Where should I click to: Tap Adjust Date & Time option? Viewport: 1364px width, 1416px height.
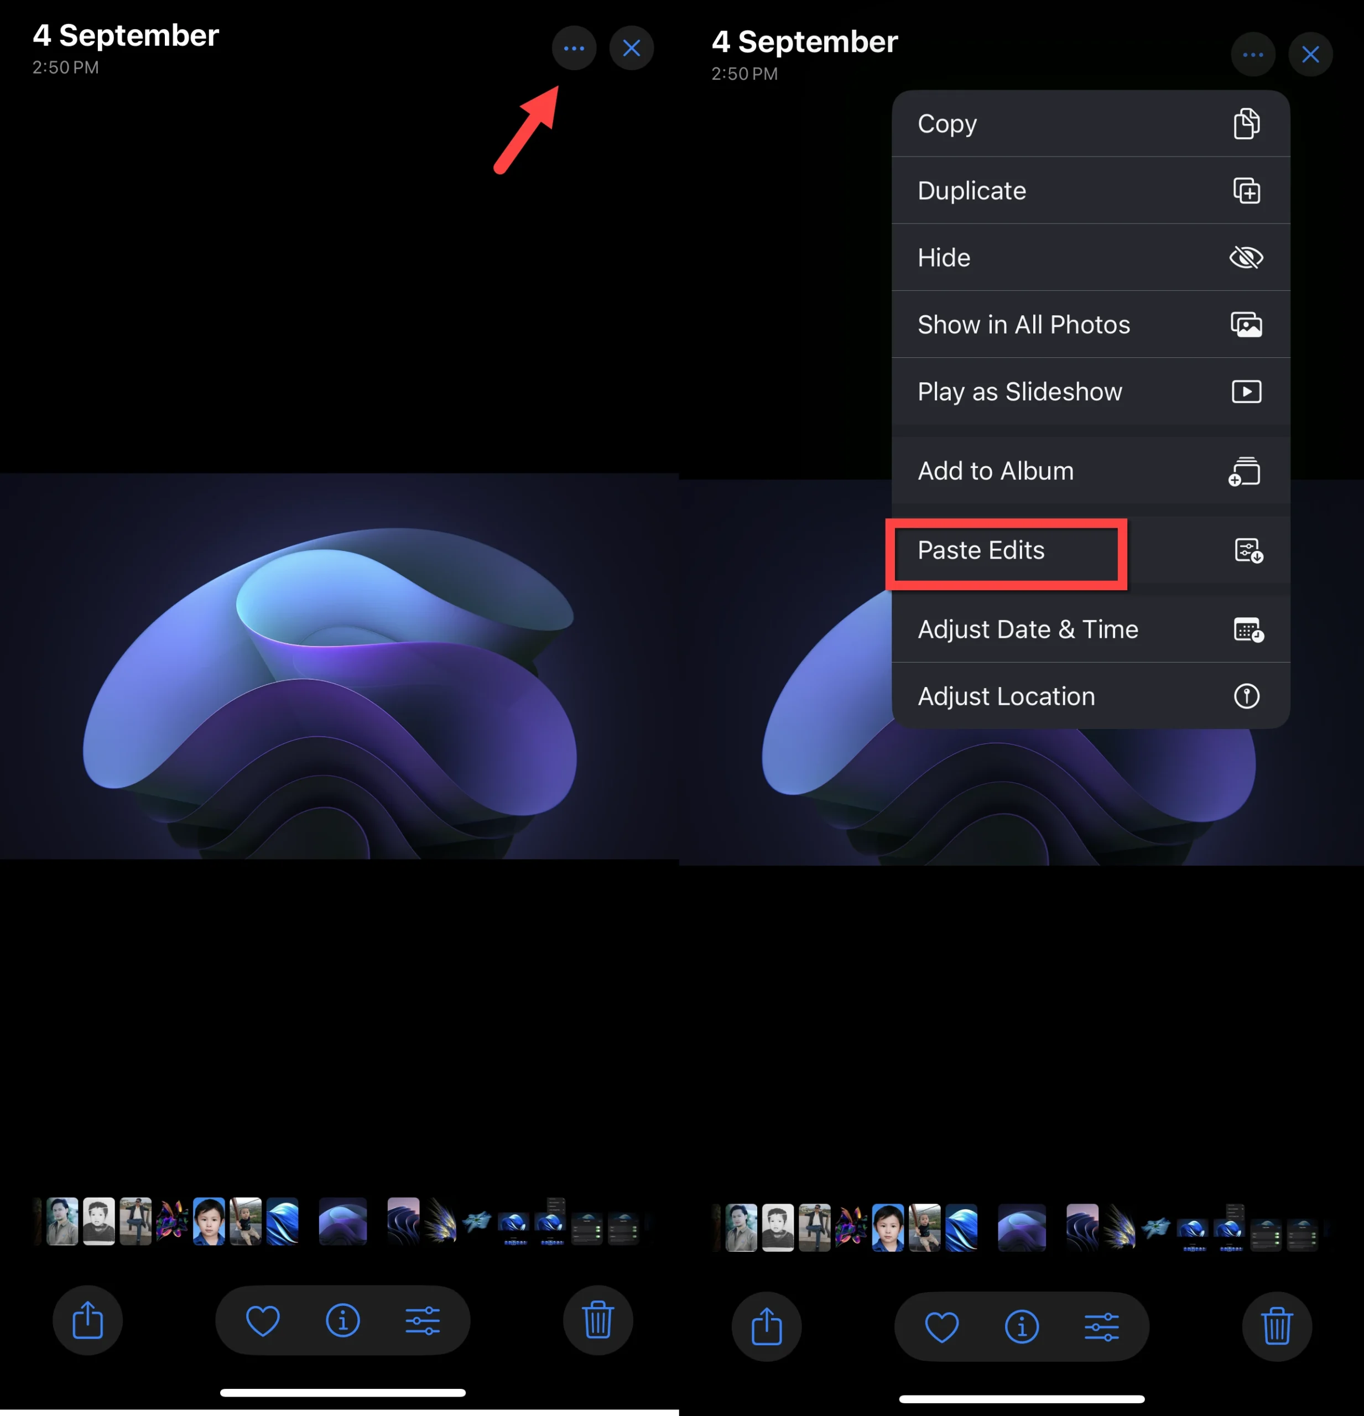pos(1091,628)
